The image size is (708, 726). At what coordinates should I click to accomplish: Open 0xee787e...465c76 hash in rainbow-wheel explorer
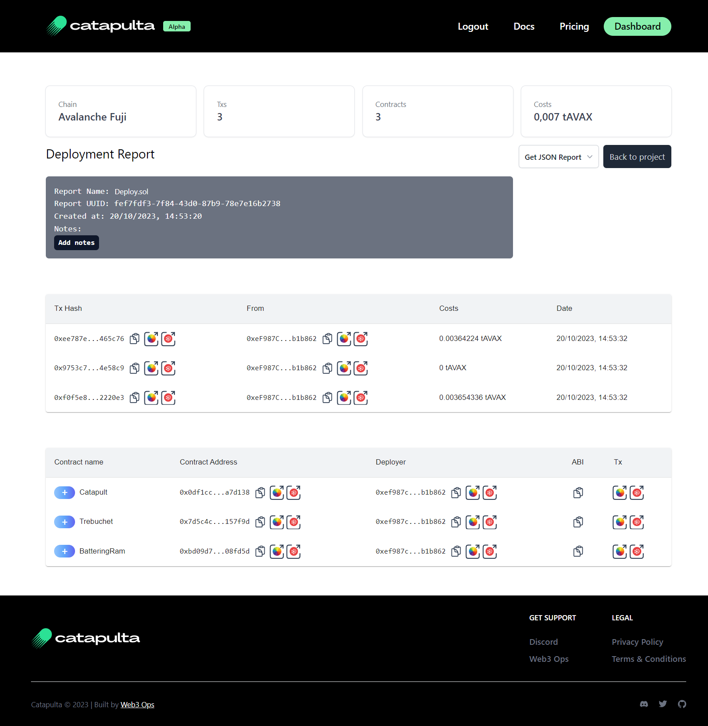pos(151,339)
